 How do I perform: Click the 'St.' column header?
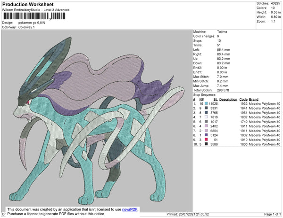[216, 100]
